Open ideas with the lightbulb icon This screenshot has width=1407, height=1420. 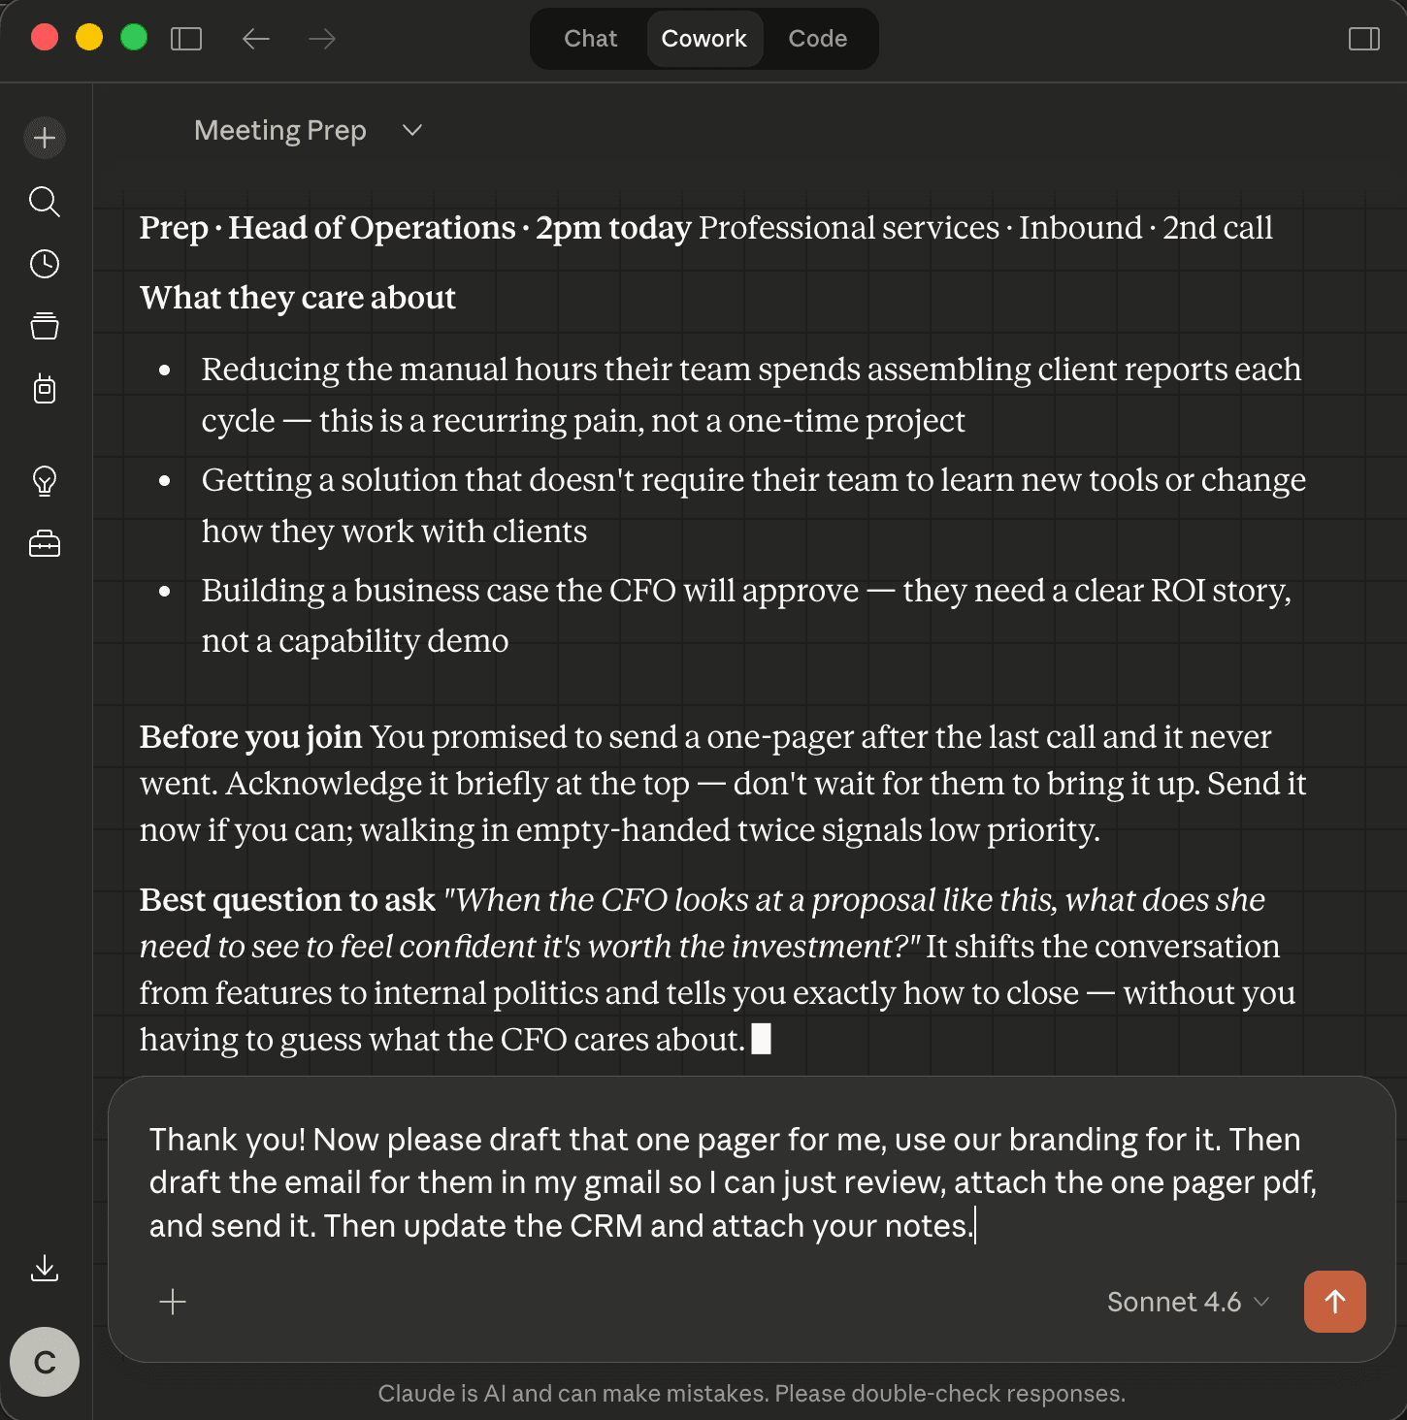point(45,482)
